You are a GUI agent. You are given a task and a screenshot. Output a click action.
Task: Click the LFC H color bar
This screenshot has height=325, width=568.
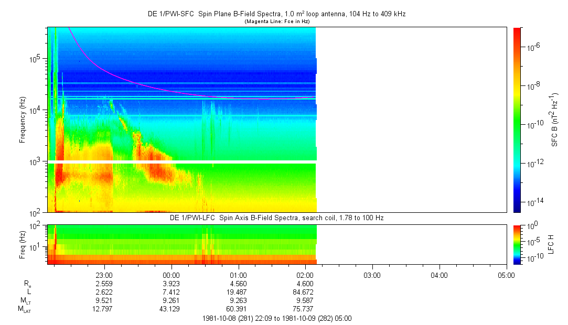(x=517, y=244)
